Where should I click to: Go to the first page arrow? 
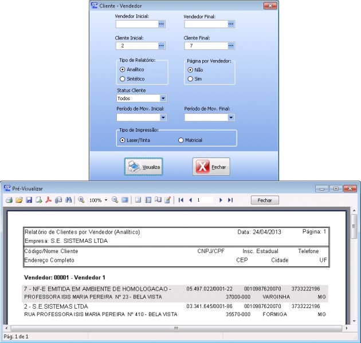click(x=181, y=200)
